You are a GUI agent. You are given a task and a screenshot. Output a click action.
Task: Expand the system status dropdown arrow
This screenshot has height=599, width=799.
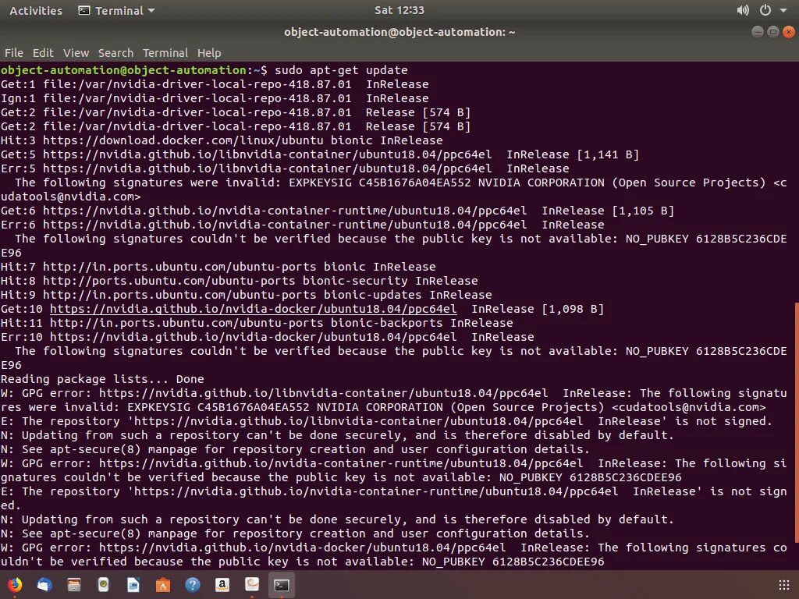785,10
